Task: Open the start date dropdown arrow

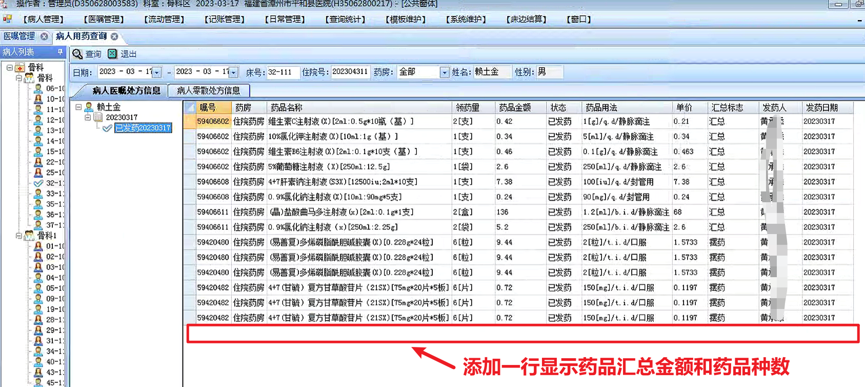Action: [157, 72]
